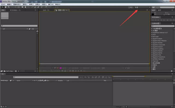Select the Pen tool in toolbar

coord(25,7)
